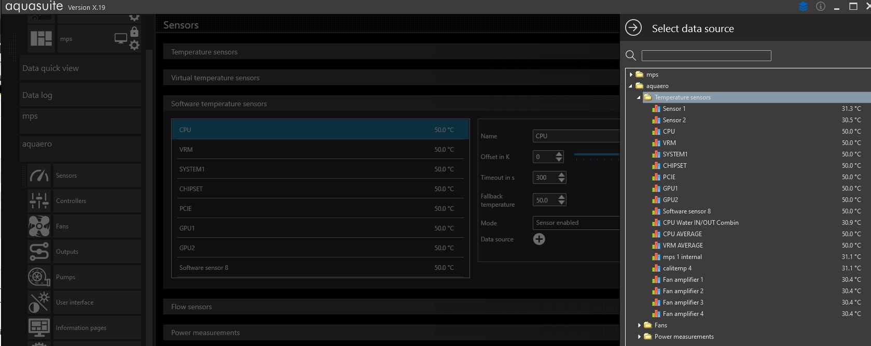Click the blue layers icon in title bar

pyautogui.click(x=803, y=7)
